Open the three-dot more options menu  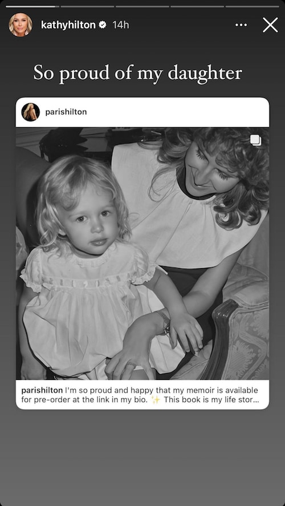coord(241,25)
